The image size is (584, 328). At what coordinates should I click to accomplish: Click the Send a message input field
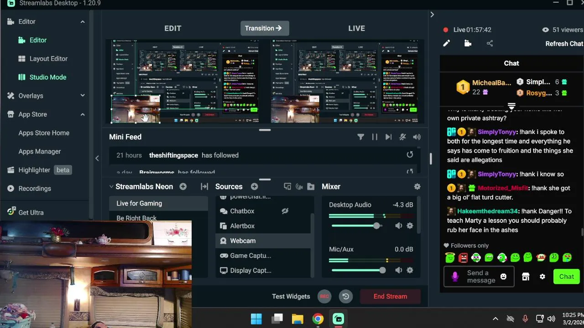tap(479, 277)
